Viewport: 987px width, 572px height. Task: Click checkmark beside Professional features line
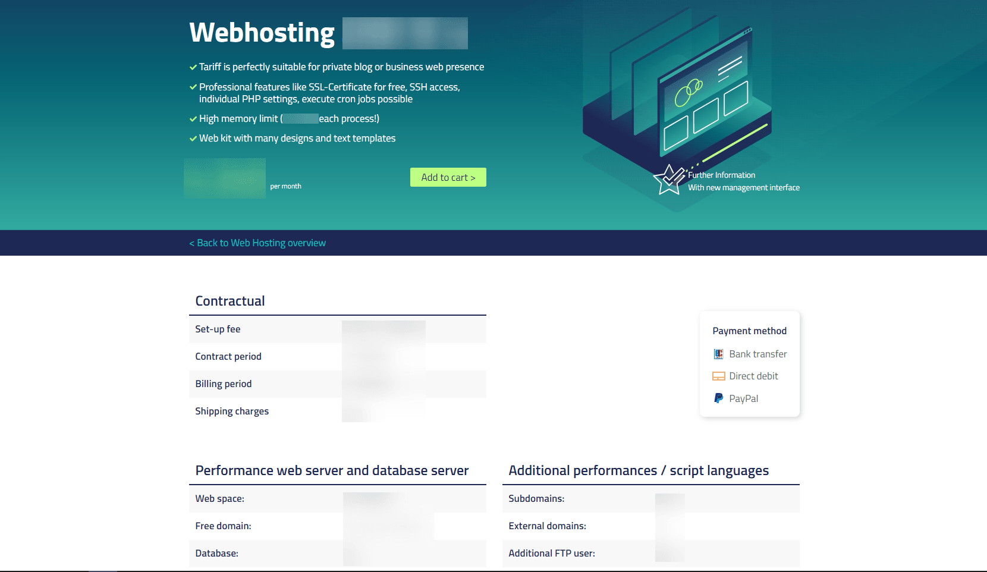coord(193,87)
